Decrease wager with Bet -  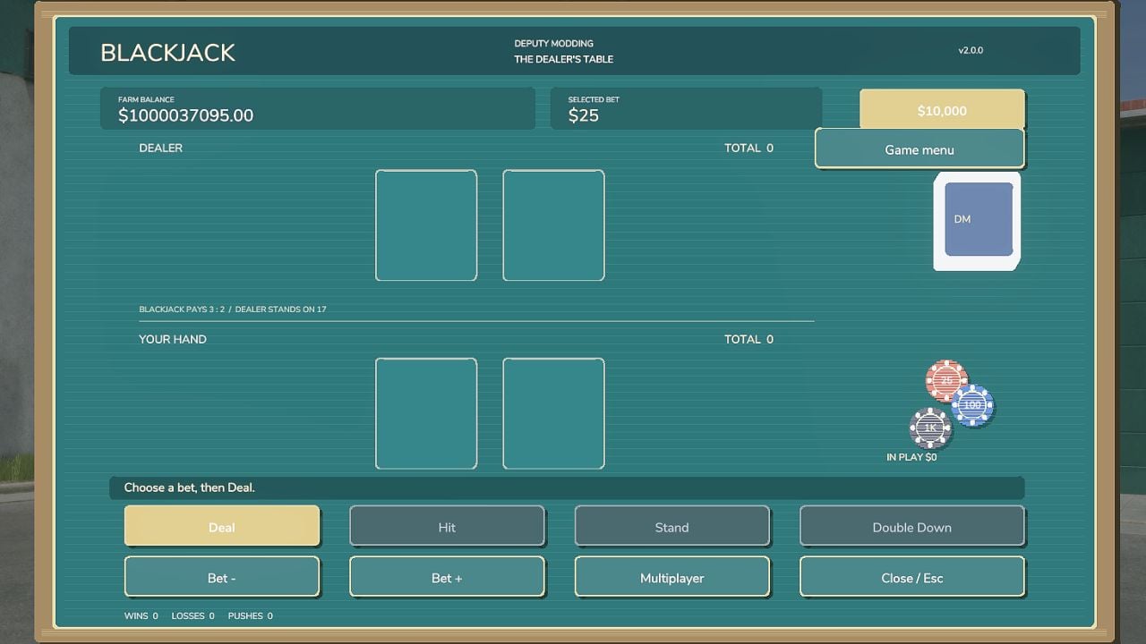[222, 578]
